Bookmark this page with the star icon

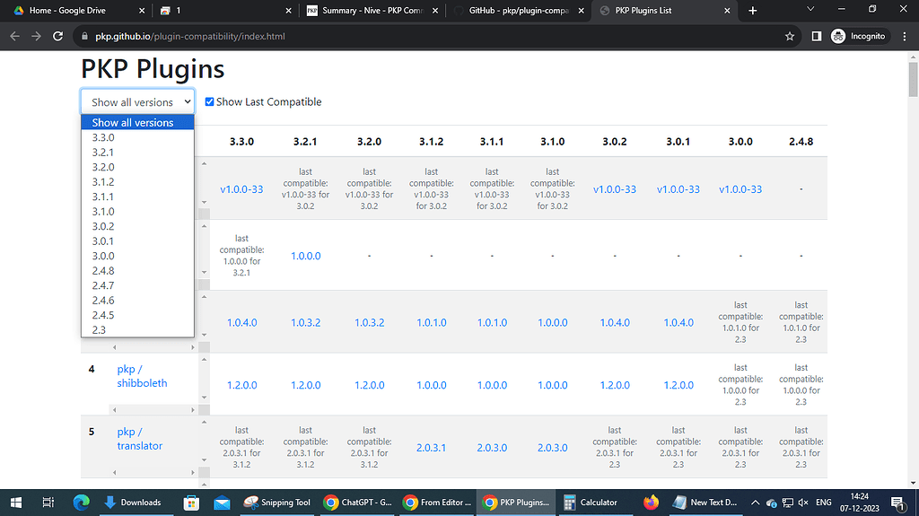pyautogui.click(x=790, y=37)
